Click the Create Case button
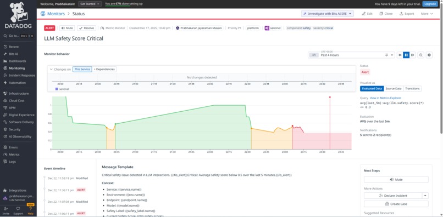 click(x=396, y=204)
